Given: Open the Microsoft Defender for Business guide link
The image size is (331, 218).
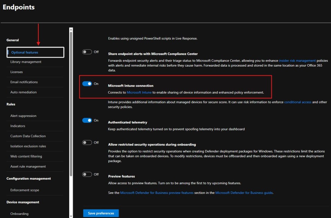Looking at the screenshot, I should coord(244,193).
